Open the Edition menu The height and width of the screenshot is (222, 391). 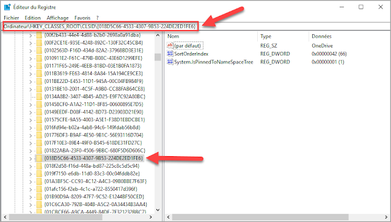pos(32,18)
